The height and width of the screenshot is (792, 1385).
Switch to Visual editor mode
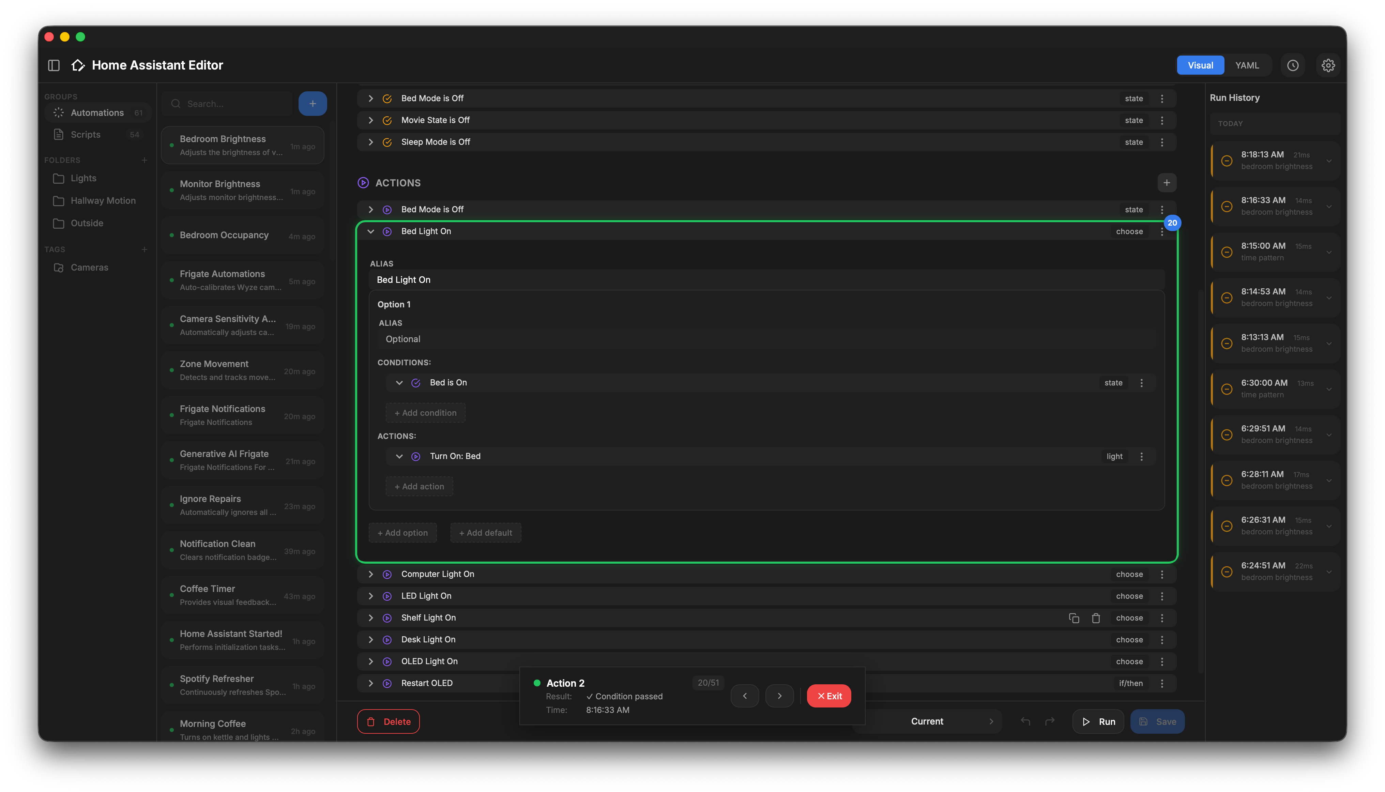pyautogui.click(x=1200, y=65)
